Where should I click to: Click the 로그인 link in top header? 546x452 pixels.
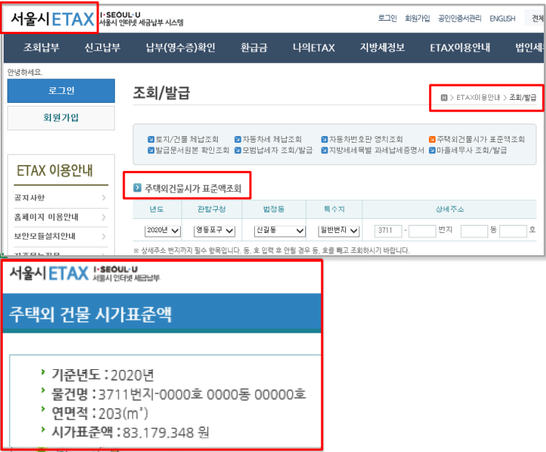coord(387,18)
